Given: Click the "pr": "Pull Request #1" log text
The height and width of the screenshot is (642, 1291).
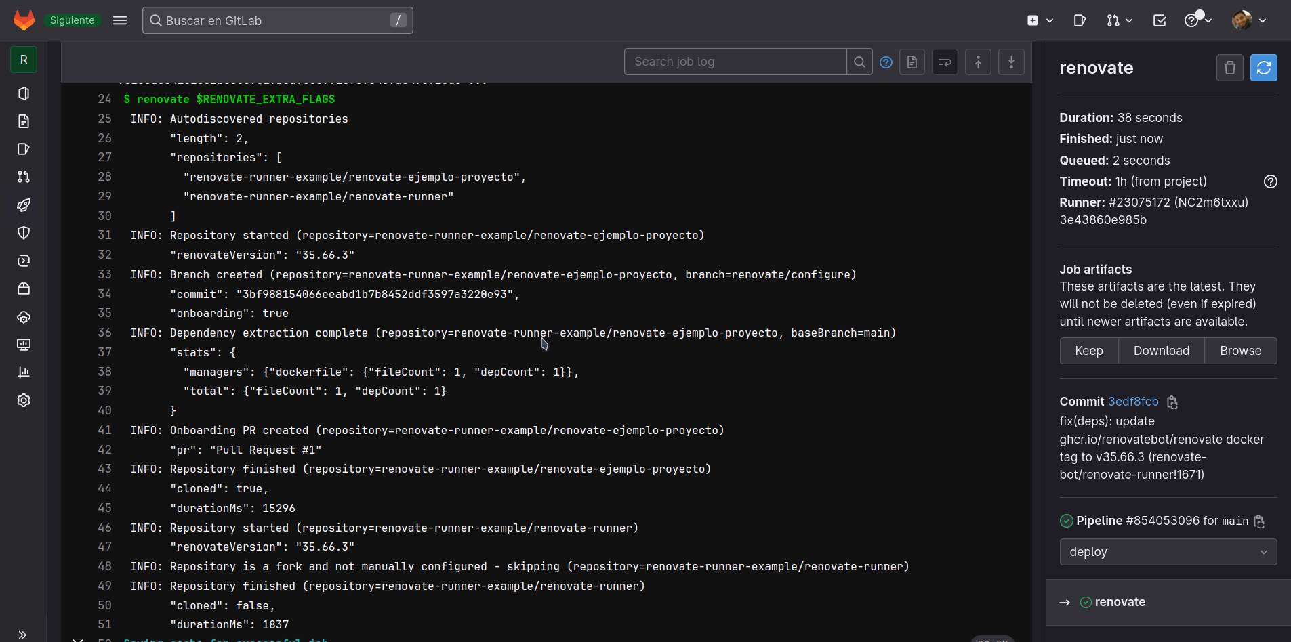Looking at the screenshot, I should pyautogui.click(x=246, y=450).
